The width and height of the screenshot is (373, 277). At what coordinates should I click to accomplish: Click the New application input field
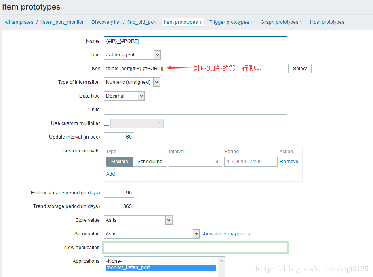click(x=195, y=248)
